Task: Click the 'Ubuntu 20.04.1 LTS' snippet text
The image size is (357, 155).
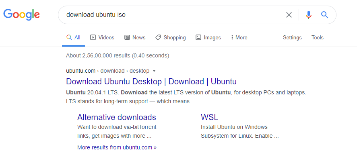Action: [x=93, y=93]
